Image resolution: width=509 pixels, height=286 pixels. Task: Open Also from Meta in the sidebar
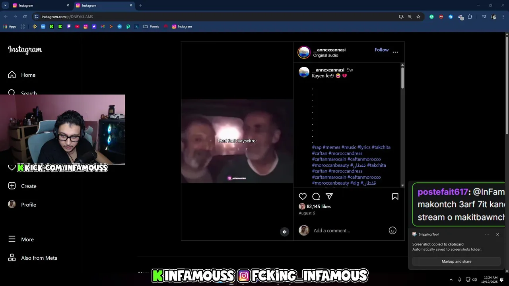[x=33, y=258]
